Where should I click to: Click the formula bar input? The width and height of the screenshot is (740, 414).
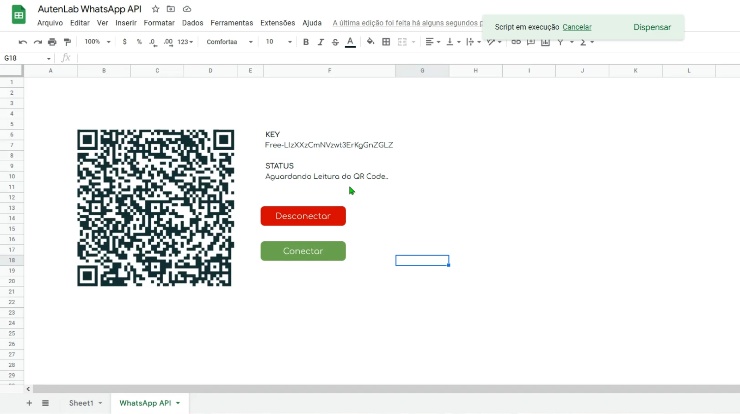(409, 58)
